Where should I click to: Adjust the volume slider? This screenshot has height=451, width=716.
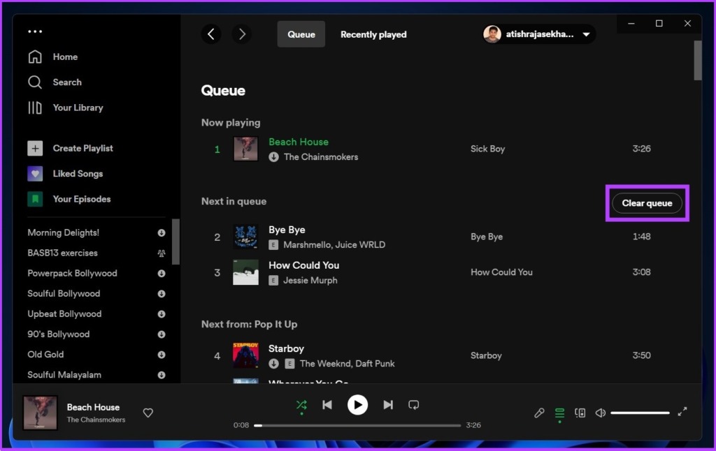(x=640, y=413)
